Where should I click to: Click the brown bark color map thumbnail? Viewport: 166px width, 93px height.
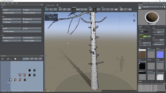(x=142, y=55)
